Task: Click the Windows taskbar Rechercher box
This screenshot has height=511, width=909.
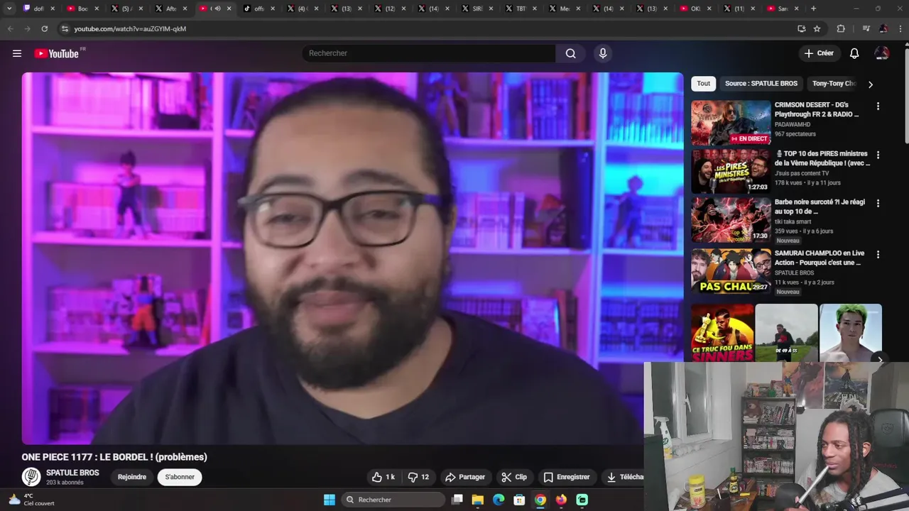Action: [393, 500]
